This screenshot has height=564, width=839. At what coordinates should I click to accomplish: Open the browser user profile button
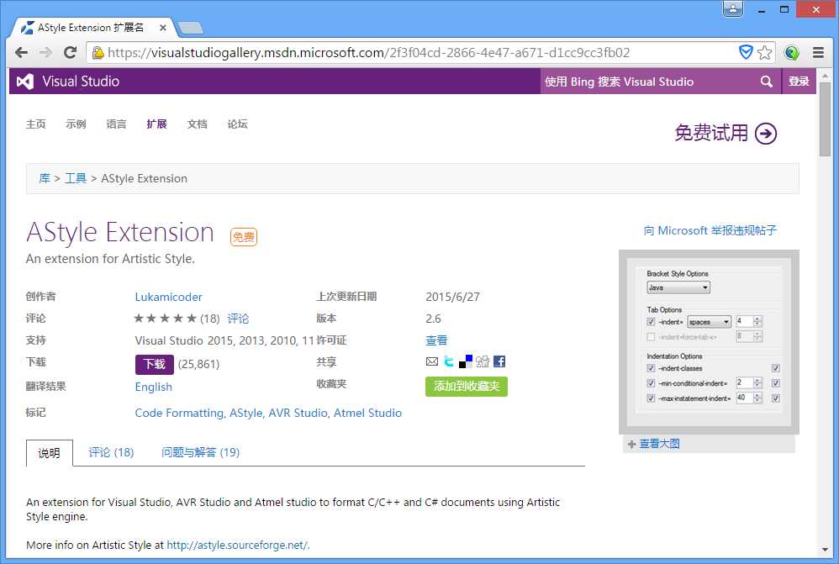coord(732,9)
